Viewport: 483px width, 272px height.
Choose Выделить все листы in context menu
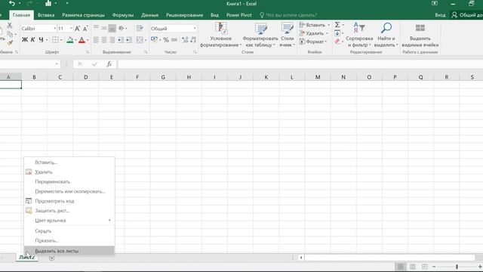pos(69,251)
